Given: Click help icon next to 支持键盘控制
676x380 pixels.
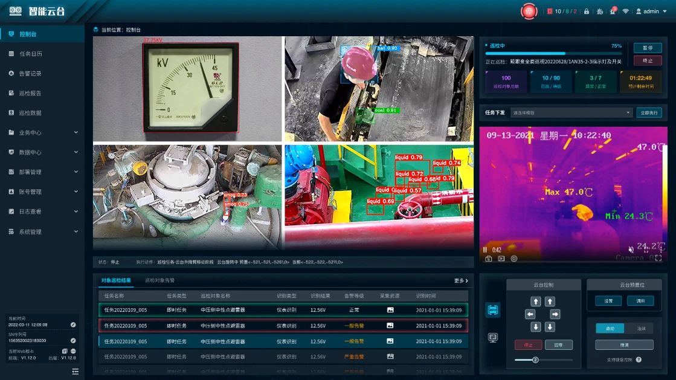Looking at the screenshot, I should 639,359.
